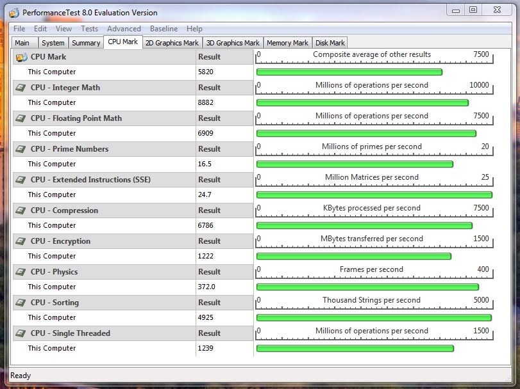Click the Extended Instructions (SSE) chip icon
Image resolution: width=520 pixels, height=389 pixels.
tap(21, 180)
